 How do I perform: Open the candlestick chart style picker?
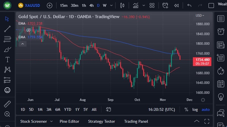(122, 5)
